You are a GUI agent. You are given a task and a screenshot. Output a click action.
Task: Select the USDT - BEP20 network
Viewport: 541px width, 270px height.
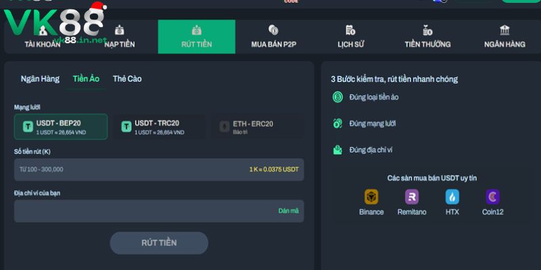[61, 126]
